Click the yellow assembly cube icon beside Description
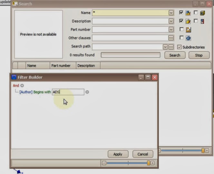 click(x=188, y=21)
